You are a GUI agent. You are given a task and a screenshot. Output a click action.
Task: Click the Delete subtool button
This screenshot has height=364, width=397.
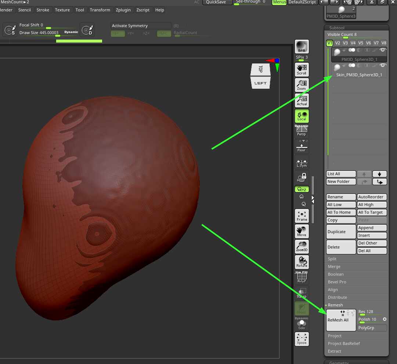point(341,247)
